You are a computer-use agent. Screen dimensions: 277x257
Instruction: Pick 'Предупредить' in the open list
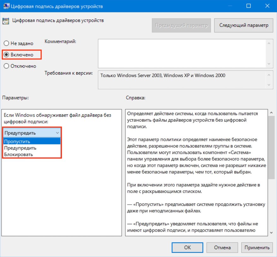click(x=32, y=148)
